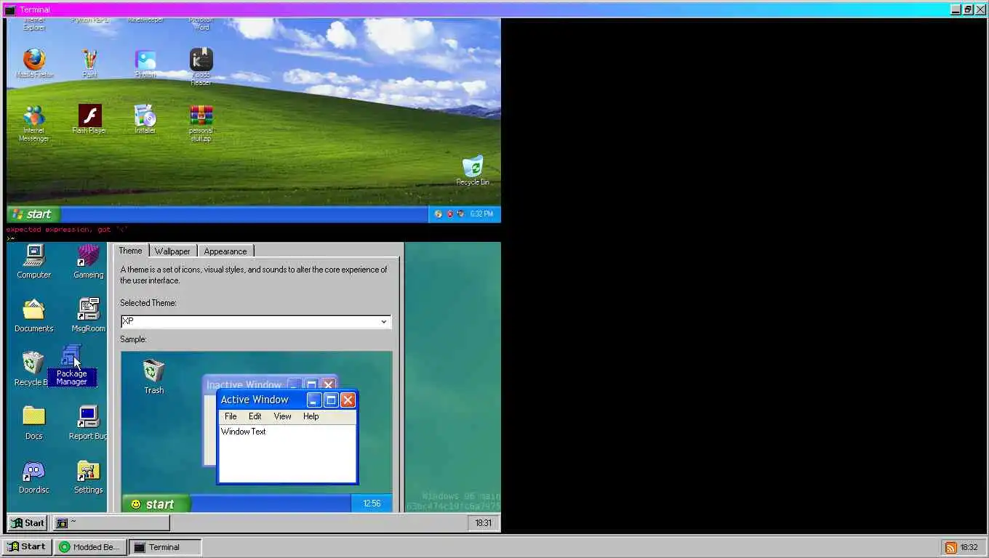Image resolution: width=989 pixels, height=558 pixels.
Task: Click the 18:32 system clock
Action: coord(969,547)
